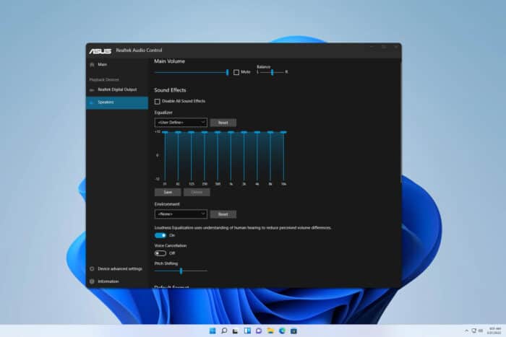Open the Widgets panel from taskbar

pyautogui.click(x=247, y=331)
